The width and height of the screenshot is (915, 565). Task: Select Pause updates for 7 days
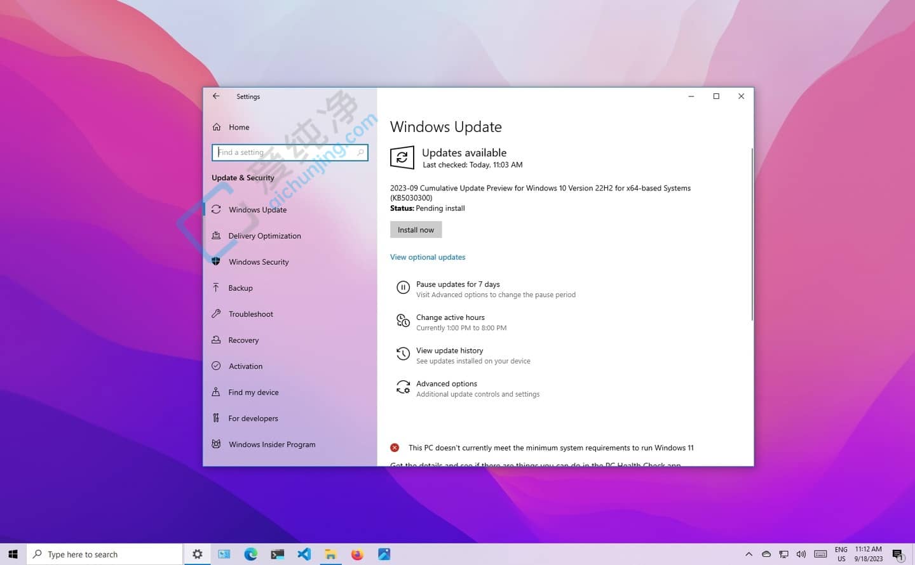click(x=486, y=289)
